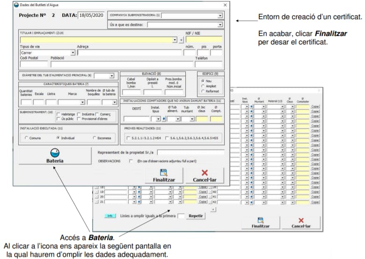The width and height of the screenshot is (365, 259).
Task: Check the 5.6.1, 5.6.2 HS5 test
Action: pyautogui.click(x=167, y=138)
